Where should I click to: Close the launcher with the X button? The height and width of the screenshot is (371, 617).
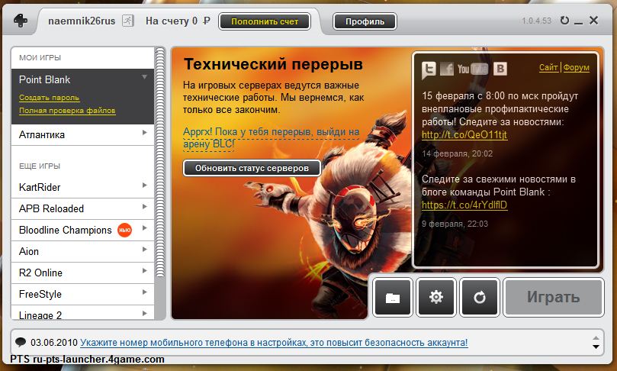594,20
